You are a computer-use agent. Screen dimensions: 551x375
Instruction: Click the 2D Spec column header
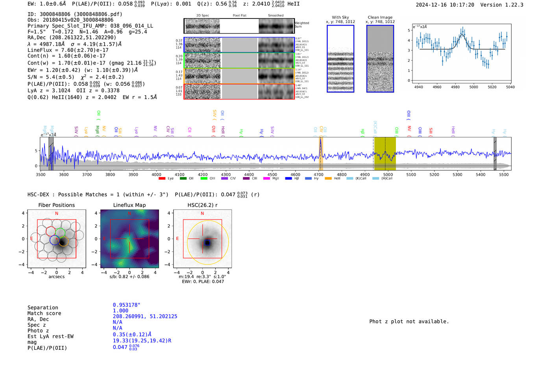(x=203, y=16)
